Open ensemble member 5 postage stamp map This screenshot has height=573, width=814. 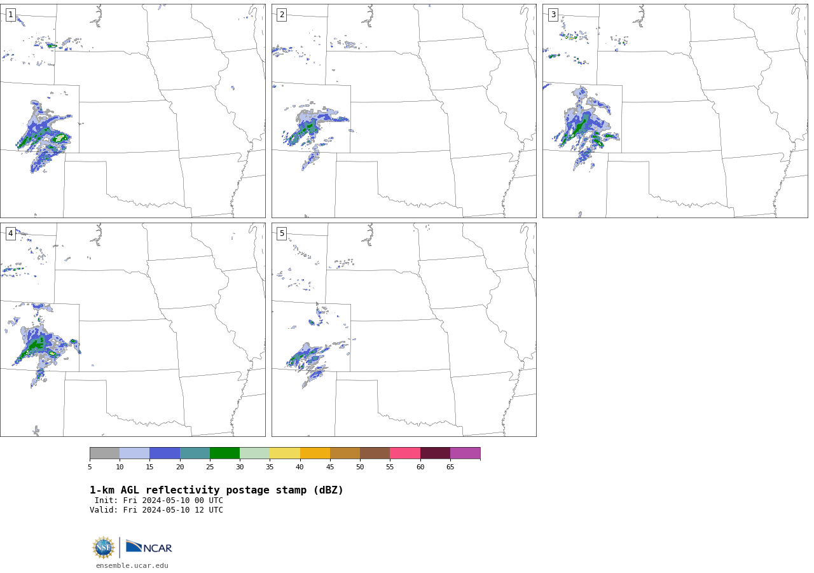[x=404, y=329]
